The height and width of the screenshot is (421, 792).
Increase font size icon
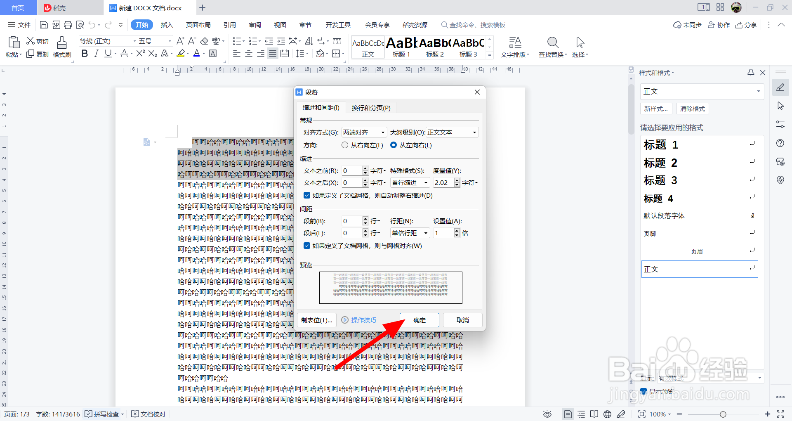tap(180, 41)
